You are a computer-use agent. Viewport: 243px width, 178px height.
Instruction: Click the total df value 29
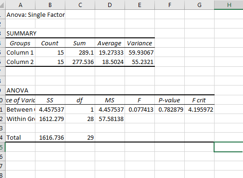click(x=80, y=137)
